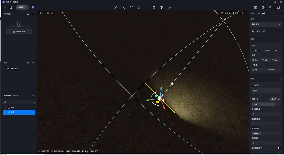Open the hamburger main menu

[x=5, y=7]
